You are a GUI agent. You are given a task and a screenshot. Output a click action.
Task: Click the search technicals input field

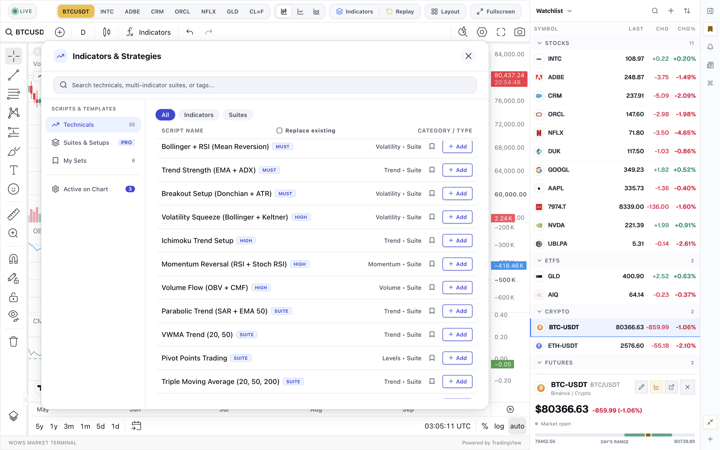click(265, 85)
